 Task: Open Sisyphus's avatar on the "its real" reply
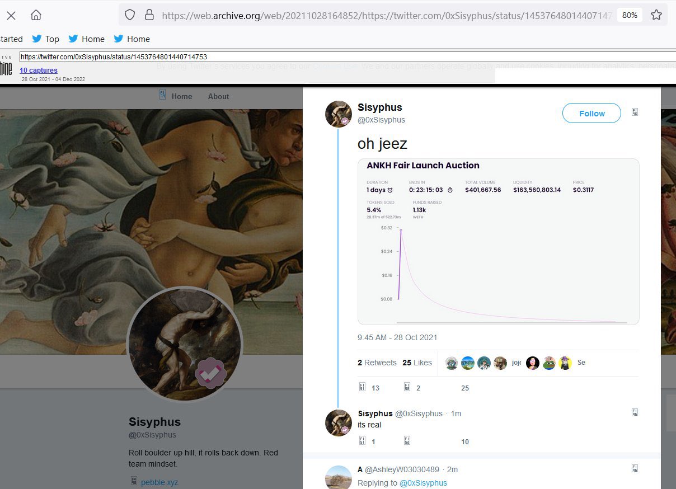coord(338,422)
